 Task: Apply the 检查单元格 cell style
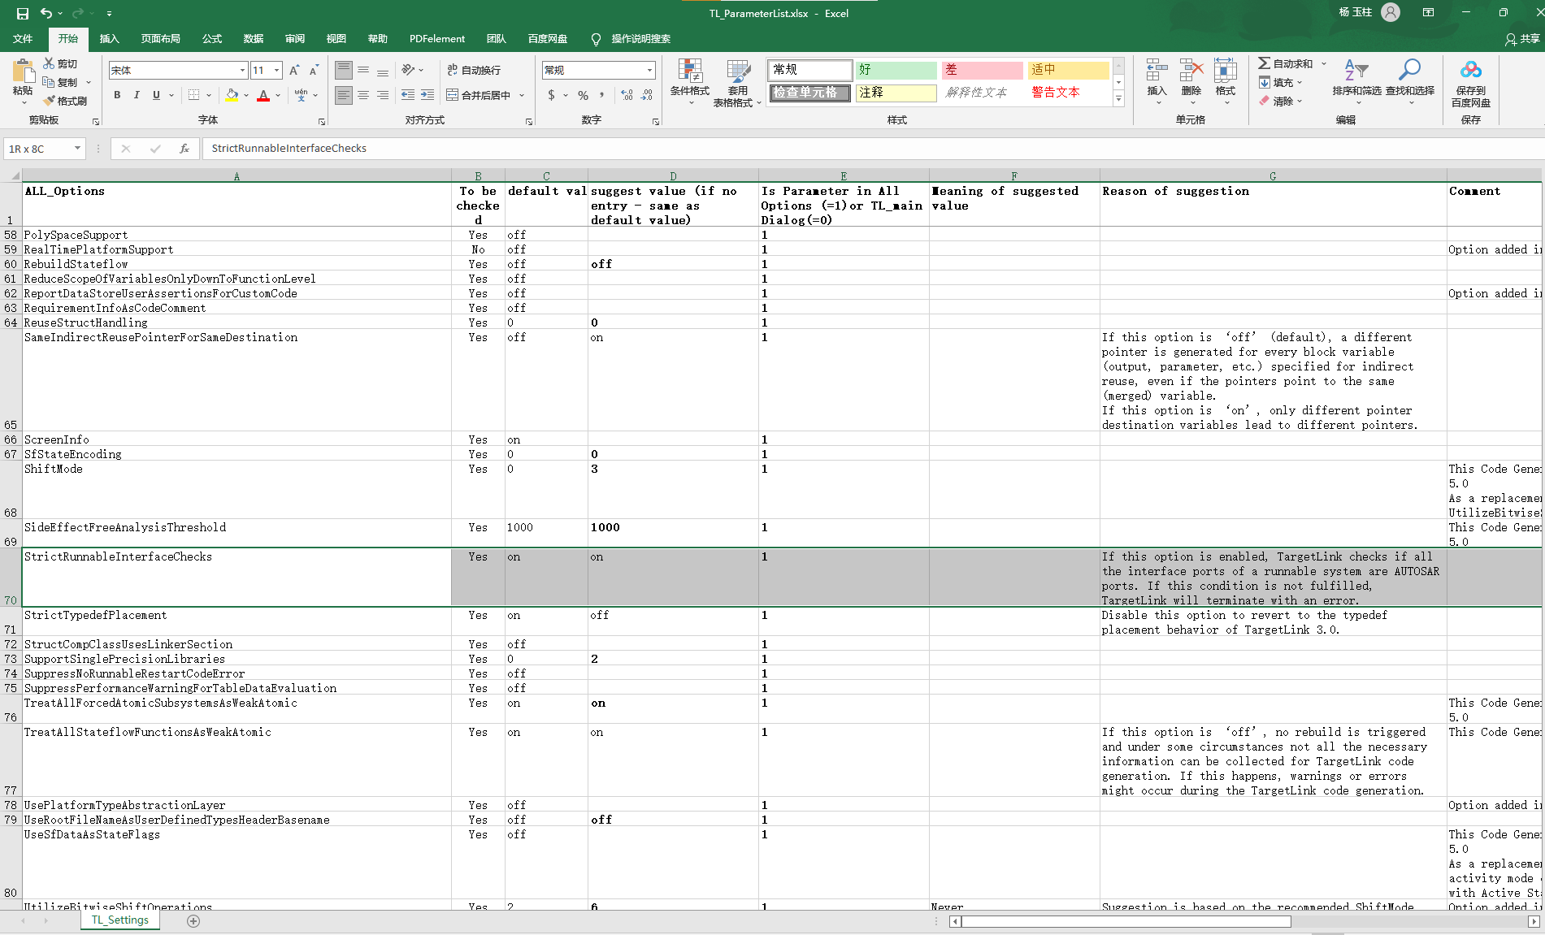click(809, 93)
